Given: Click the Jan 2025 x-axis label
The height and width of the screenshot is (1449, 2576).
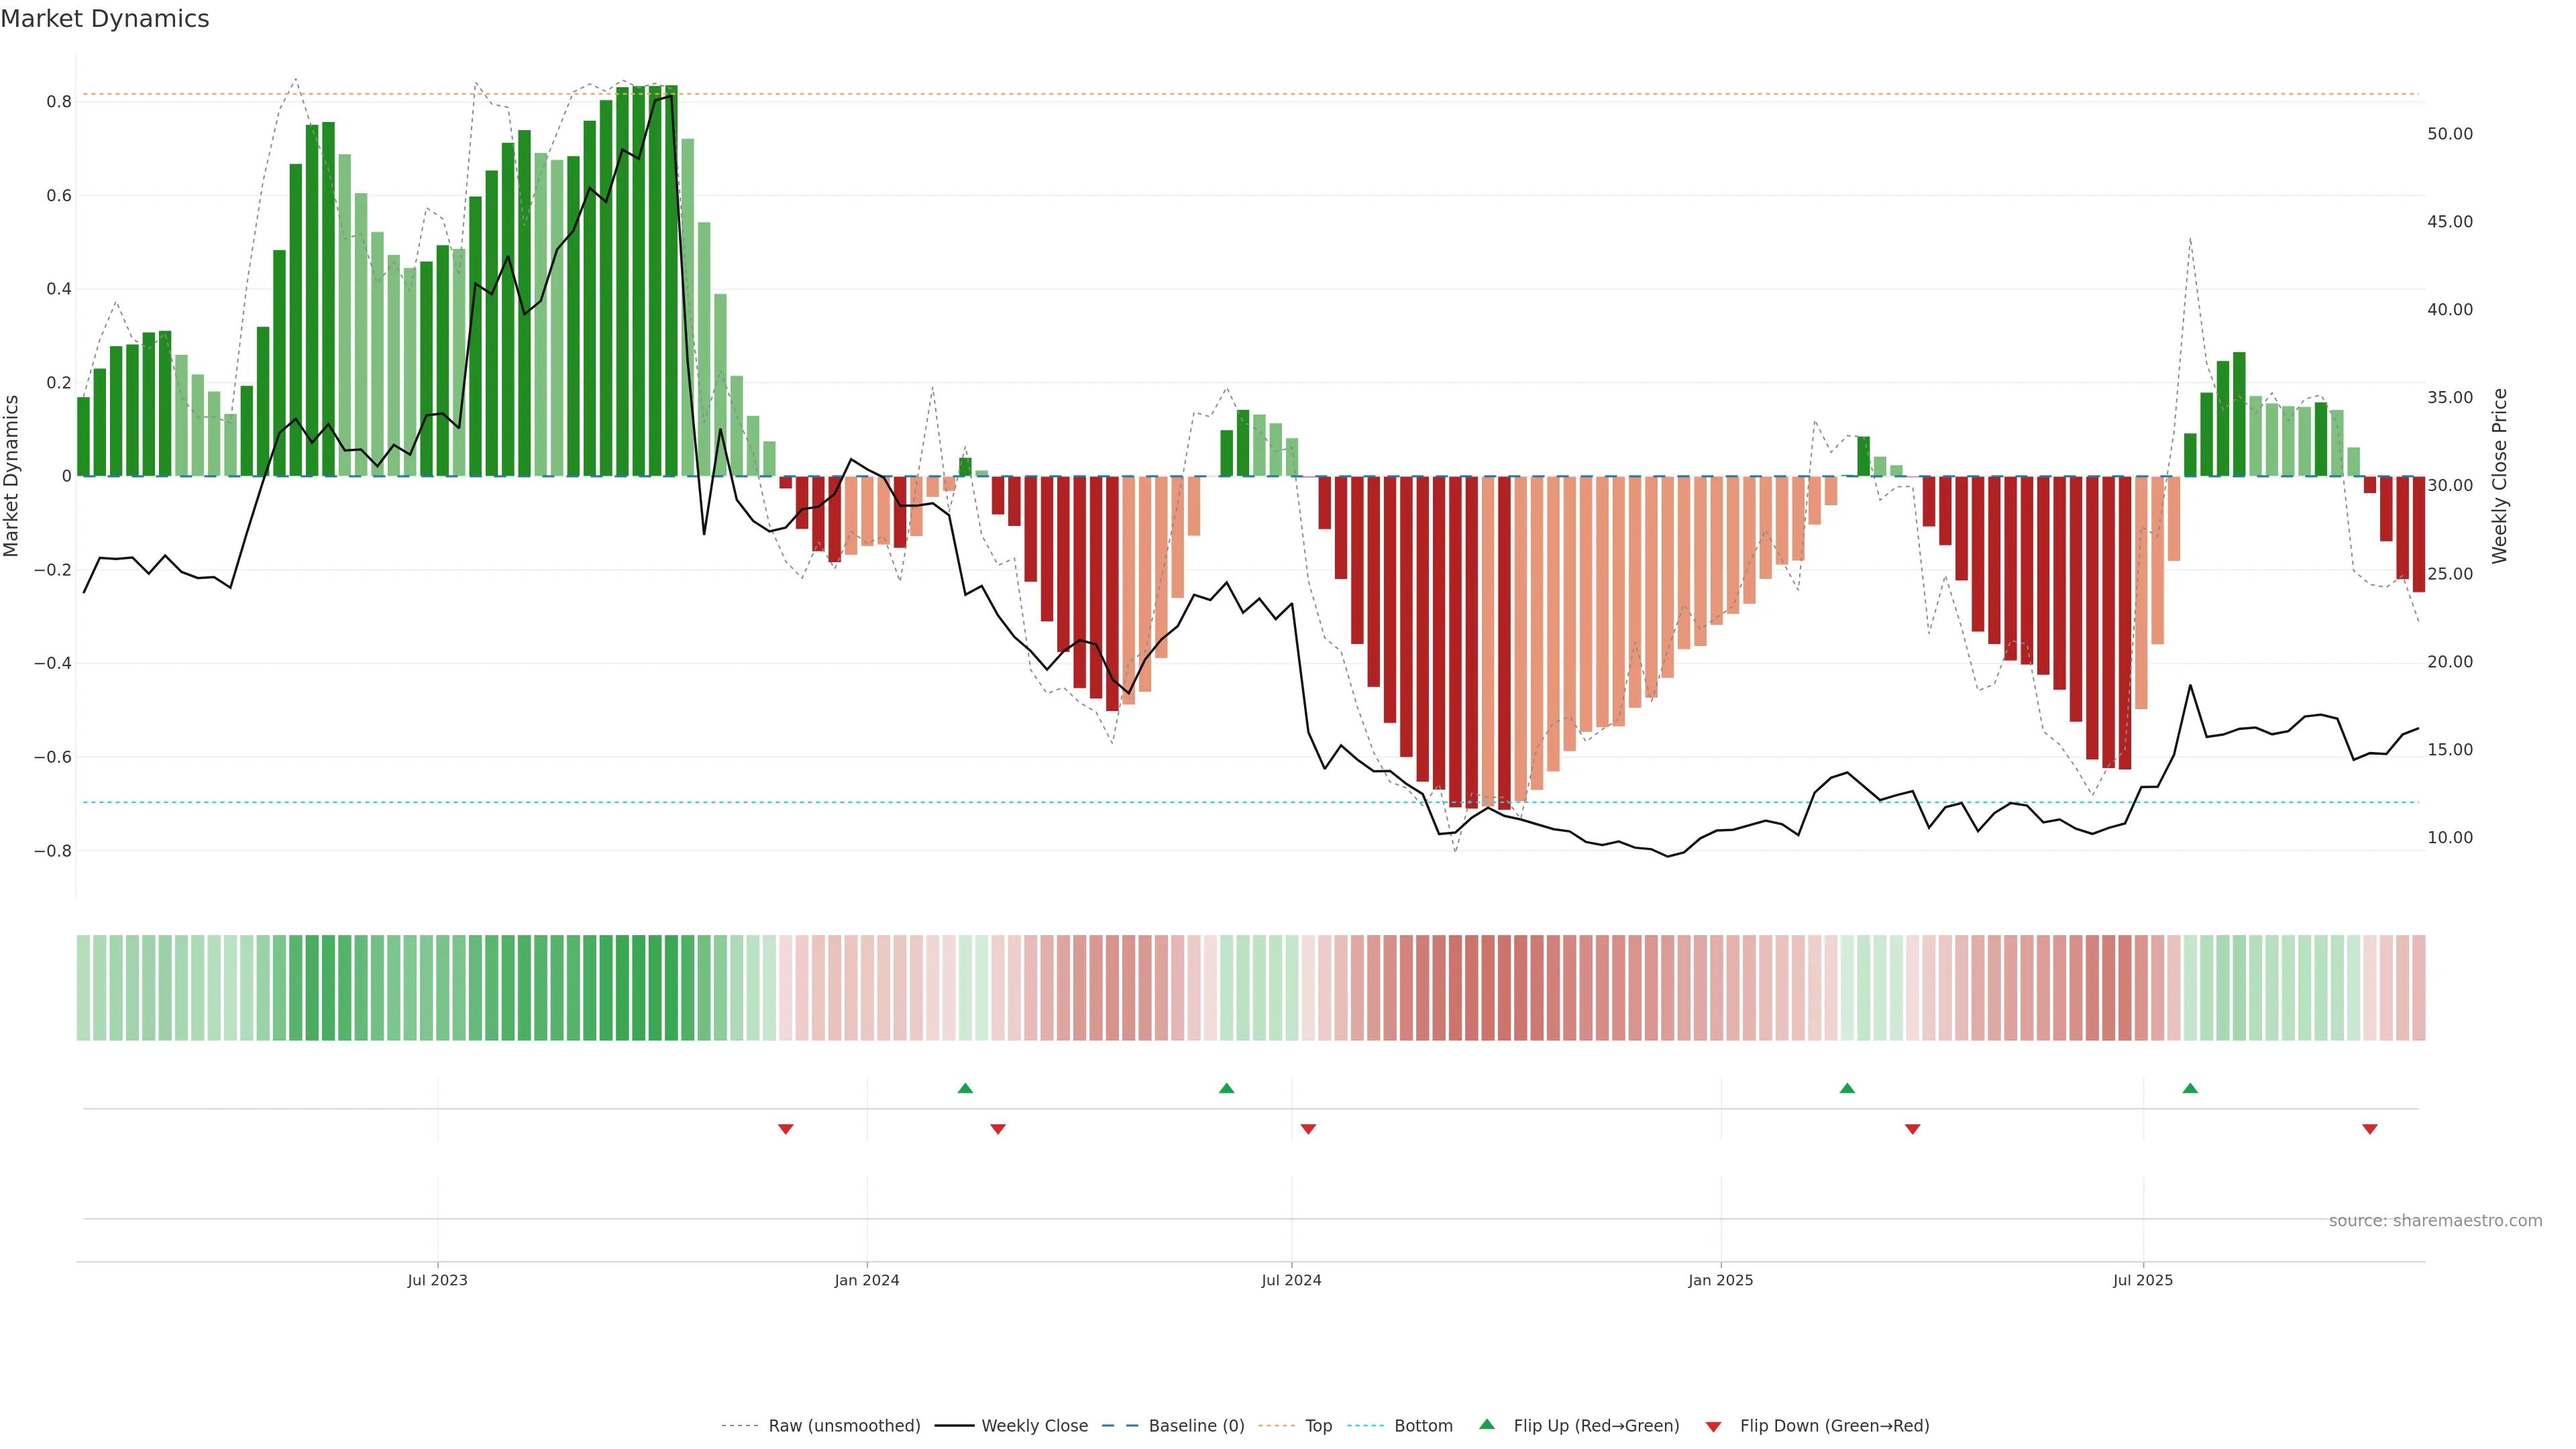Looking at the screenshot, I should [1720, 1280].
